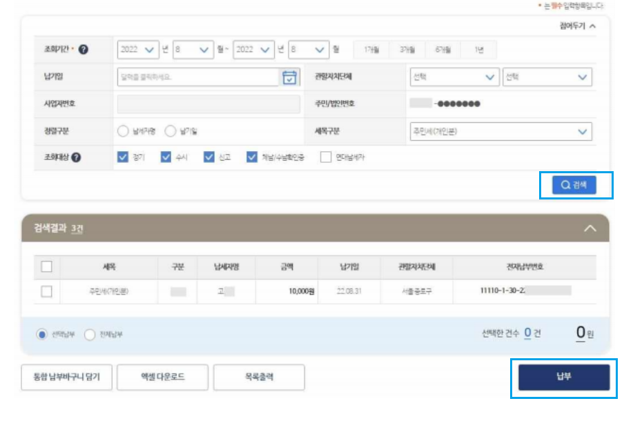
Task: Click the 전자납부번호 column header
Action: click(x=525, y=267)
